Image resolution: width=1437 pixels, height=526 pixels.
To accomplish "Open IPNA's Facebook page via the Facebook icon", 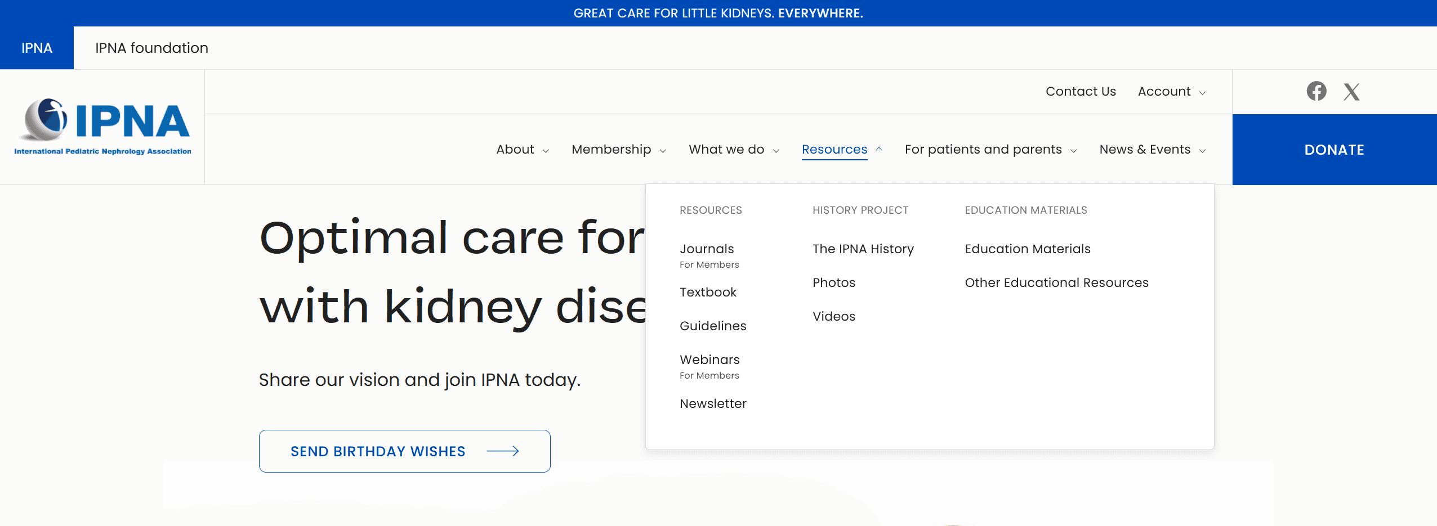I will point(1316,91).
